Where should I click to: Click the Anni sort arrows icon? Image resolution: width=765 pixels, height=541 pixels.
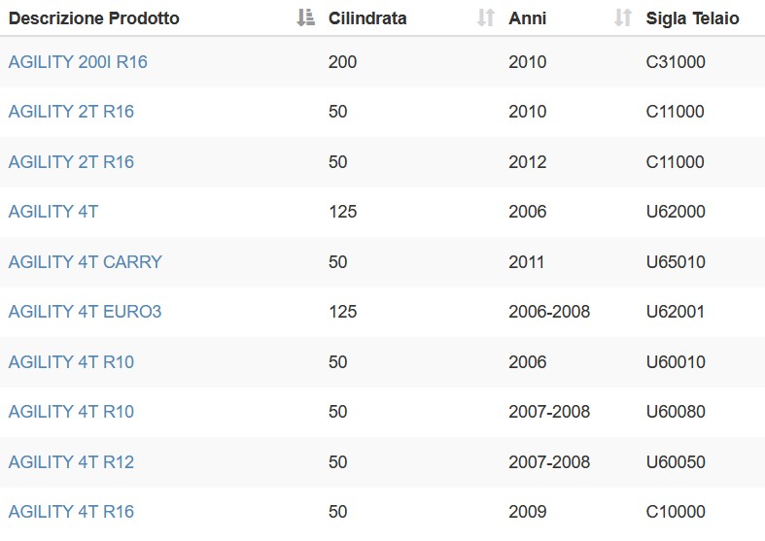point(623,17)
